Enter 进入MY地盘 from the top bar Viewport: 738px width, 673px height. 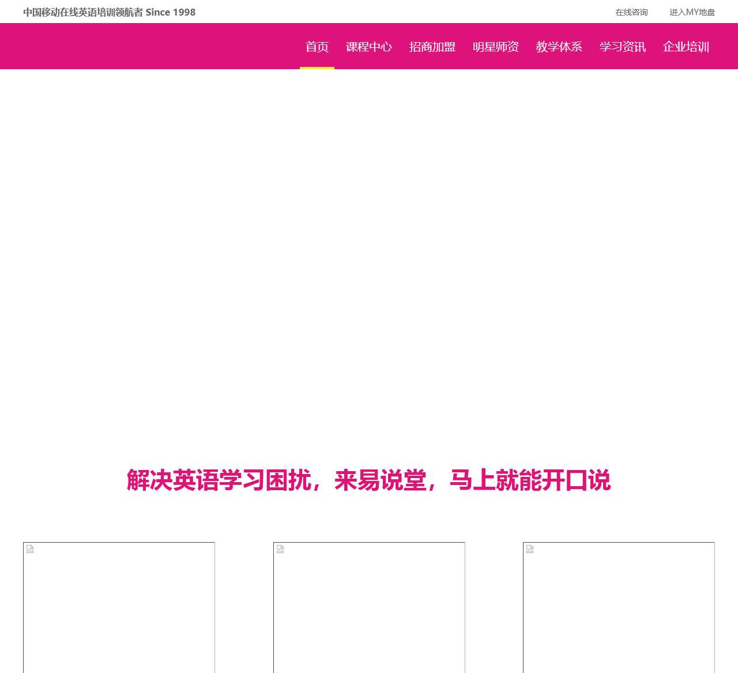(692, 12)
